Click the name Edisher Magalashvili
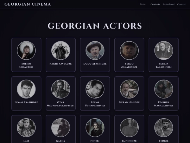Screen dimensions: 190x143 (x=164, y=104)
